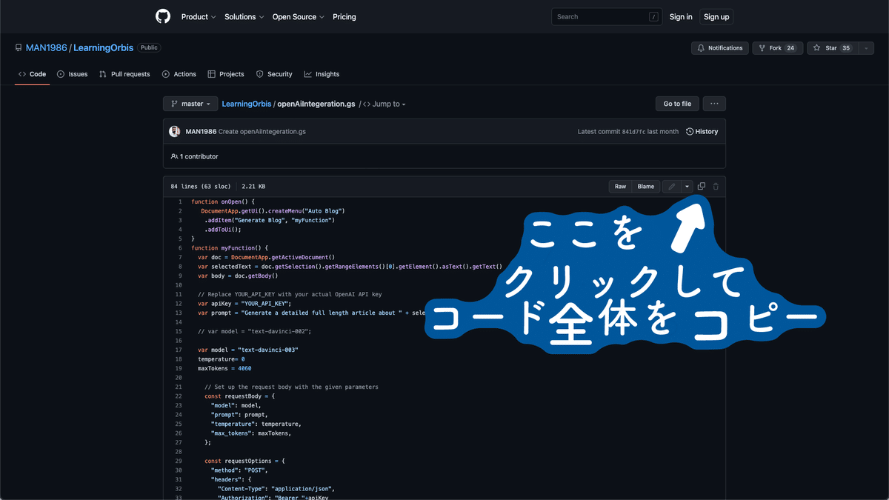Click the "function onOpen() {" code line

click(222, 201)
